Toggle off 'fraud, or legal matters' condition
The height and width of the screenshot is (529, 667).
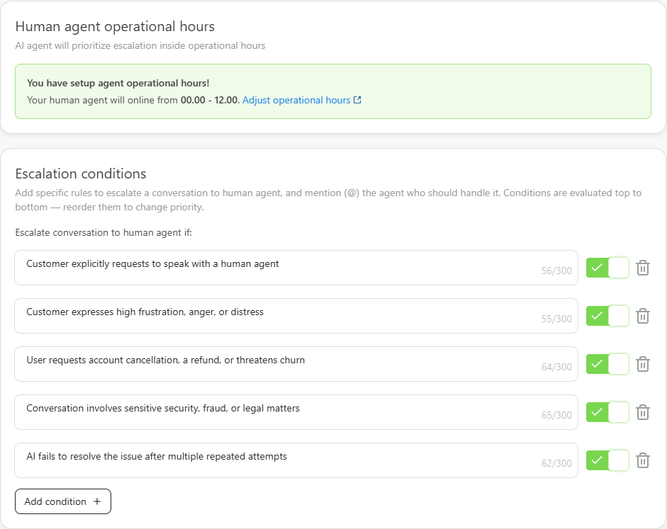tap(607, 412)
